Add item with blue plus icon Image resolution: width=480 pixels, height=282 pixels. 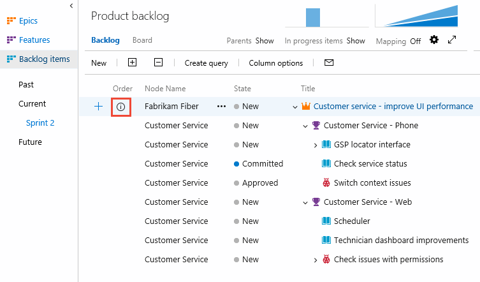(x=98, y=107)
